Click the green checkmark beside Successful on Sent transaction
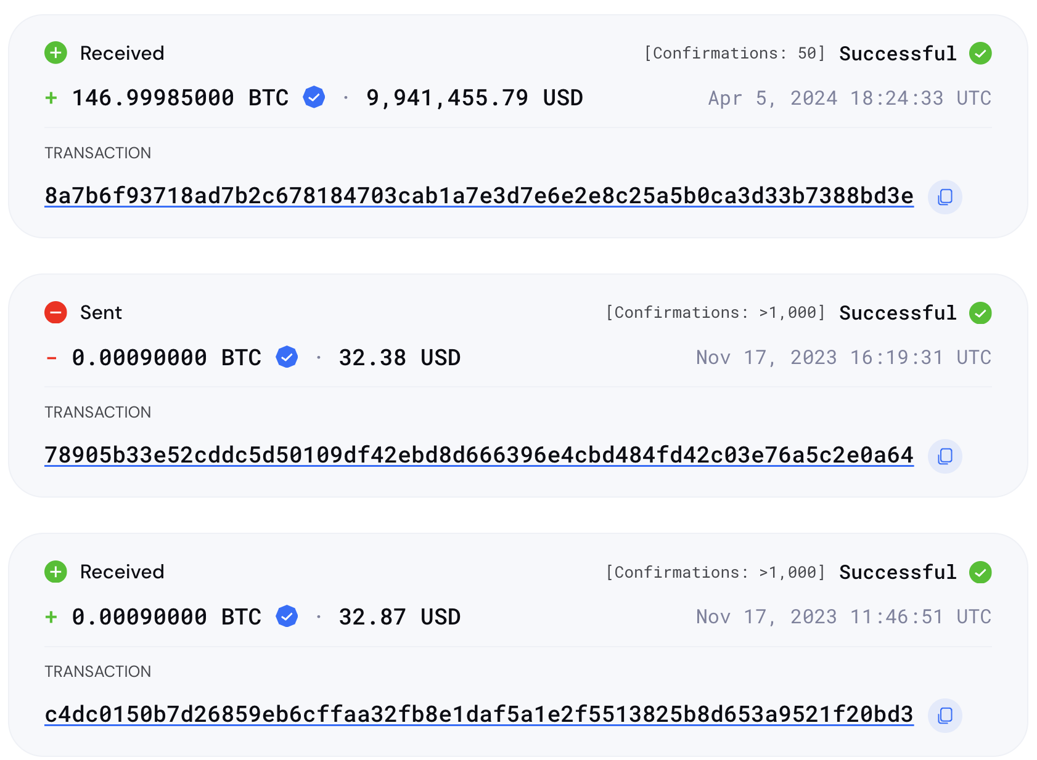The width and height of the screenshot is (1037, 760). [982, 313]
